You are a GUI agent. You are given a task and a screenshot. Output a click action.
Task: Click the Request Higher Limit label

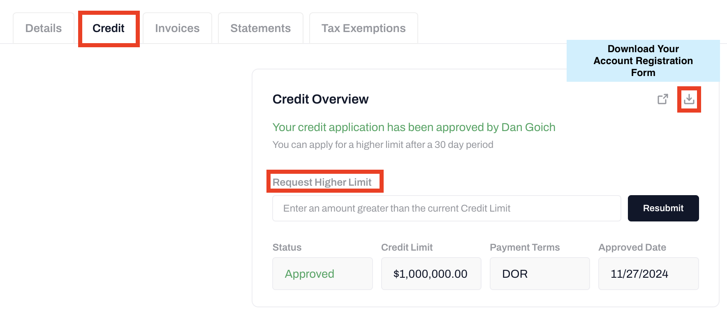[x=322, y=182]
